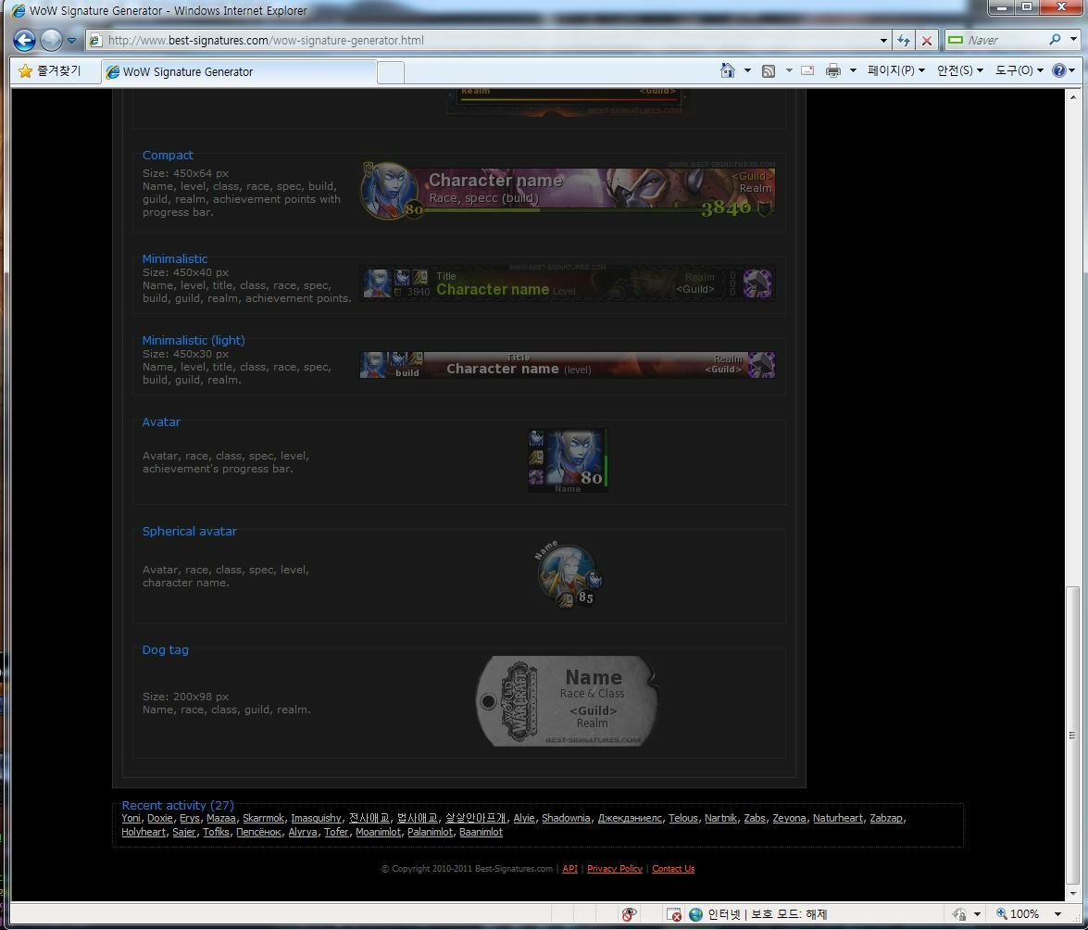Image resolution: width=1088 pixels, height=930 pixels.
Task: Click the browser Back arrow button
Action: pos(24,40)
